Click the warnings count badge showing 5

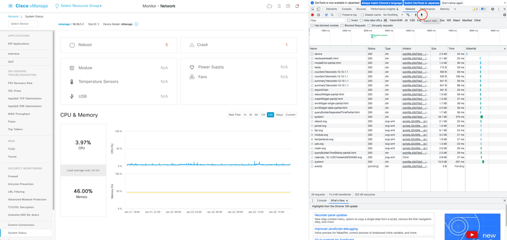point(476,9)
